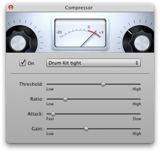This screenshot has width=160, height=152.
Task: Click the Threshold slider handle
Action: click(x=103, y=84)
